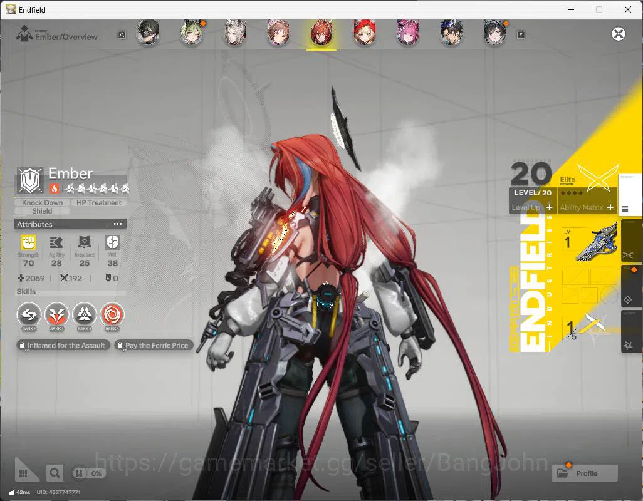The width and height of the screenshot is (643, 501).
Task: Open the Profile button
Action: tap(585, 473)
